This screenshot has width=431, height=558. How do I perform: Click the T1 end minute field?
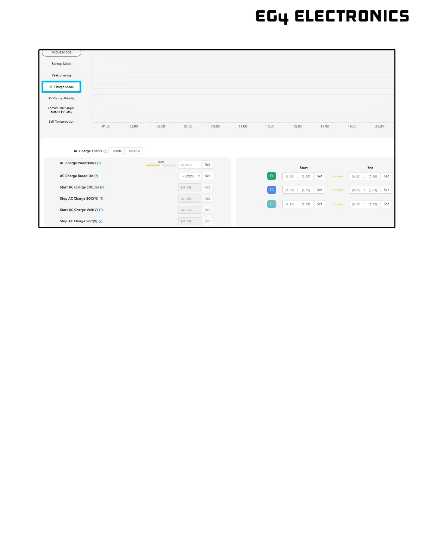373,176
